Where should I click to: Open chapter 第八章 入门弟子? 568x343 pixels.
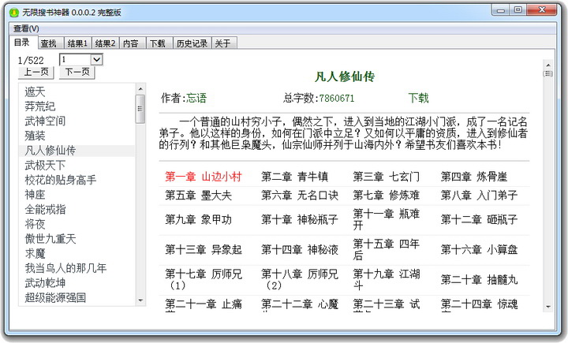click(479, 196)
